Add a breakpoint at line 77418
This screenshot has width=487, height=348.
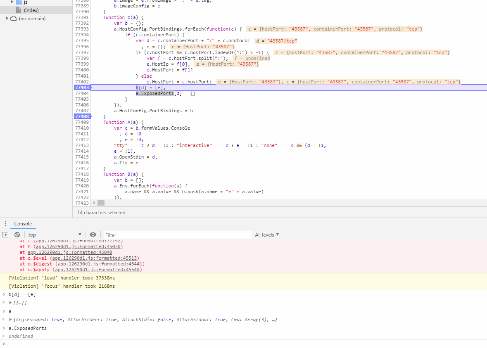coord(82,175)
